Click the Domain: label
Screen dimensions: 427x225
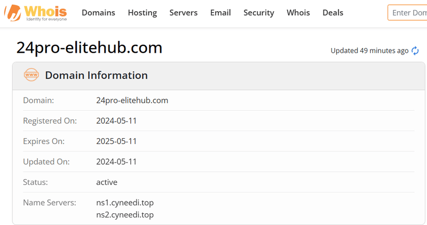tap(38, 100)
